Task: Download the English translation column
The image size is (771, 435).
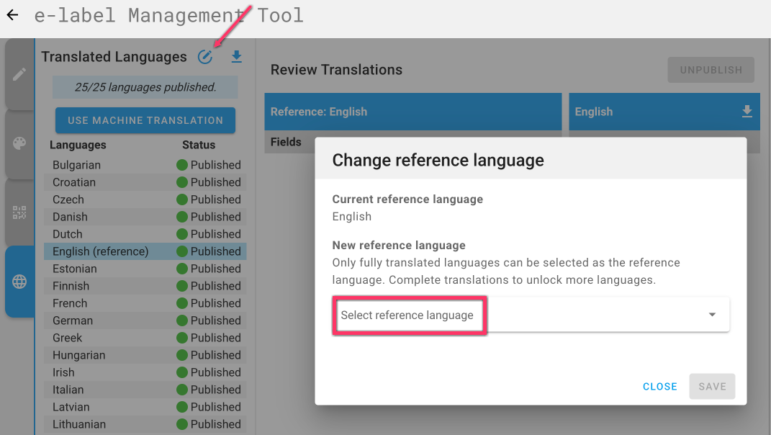Action: pyautogui.click(x=747, y=112)
